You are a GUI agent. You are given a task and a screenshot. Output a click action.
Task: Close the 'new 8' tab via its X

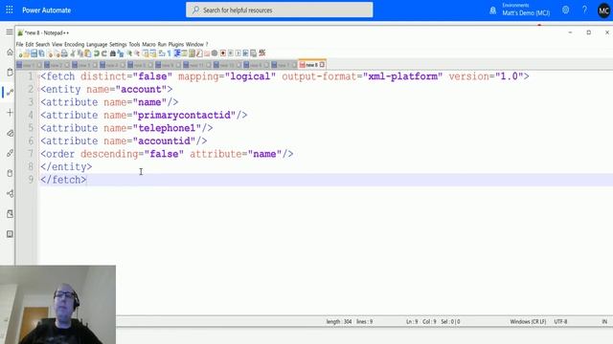tap(322, 65)
